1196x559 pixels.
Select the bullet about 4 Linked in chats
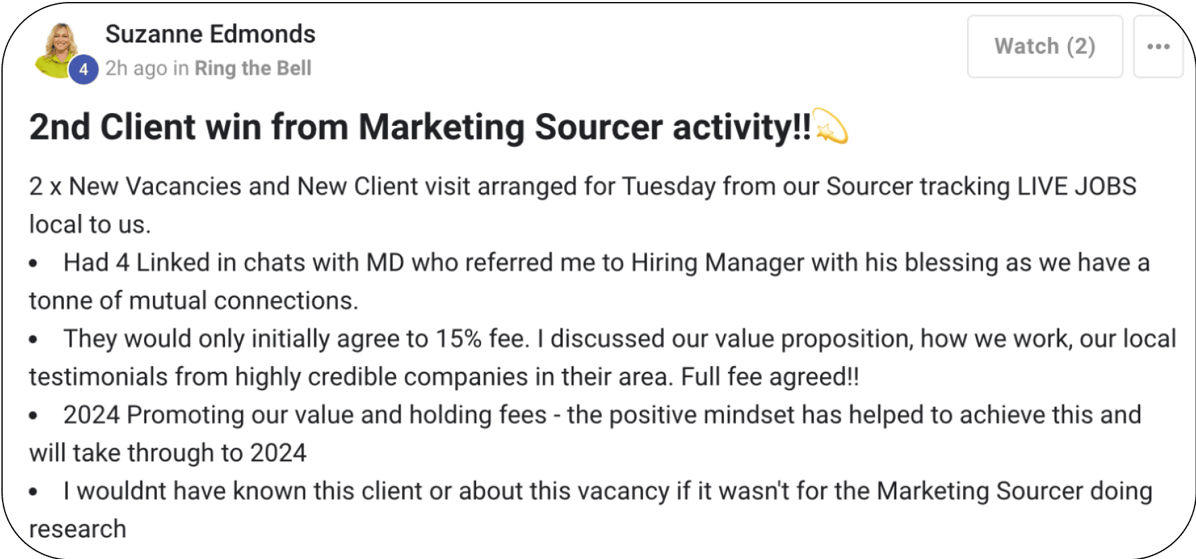[590, 281]
